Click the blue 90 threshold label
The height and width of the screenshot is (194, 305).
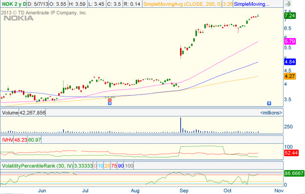121,166
